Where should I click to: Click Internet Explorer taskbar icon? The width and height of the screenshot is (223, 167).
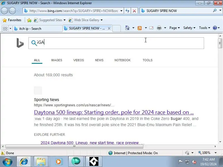[x=24, y=161]
